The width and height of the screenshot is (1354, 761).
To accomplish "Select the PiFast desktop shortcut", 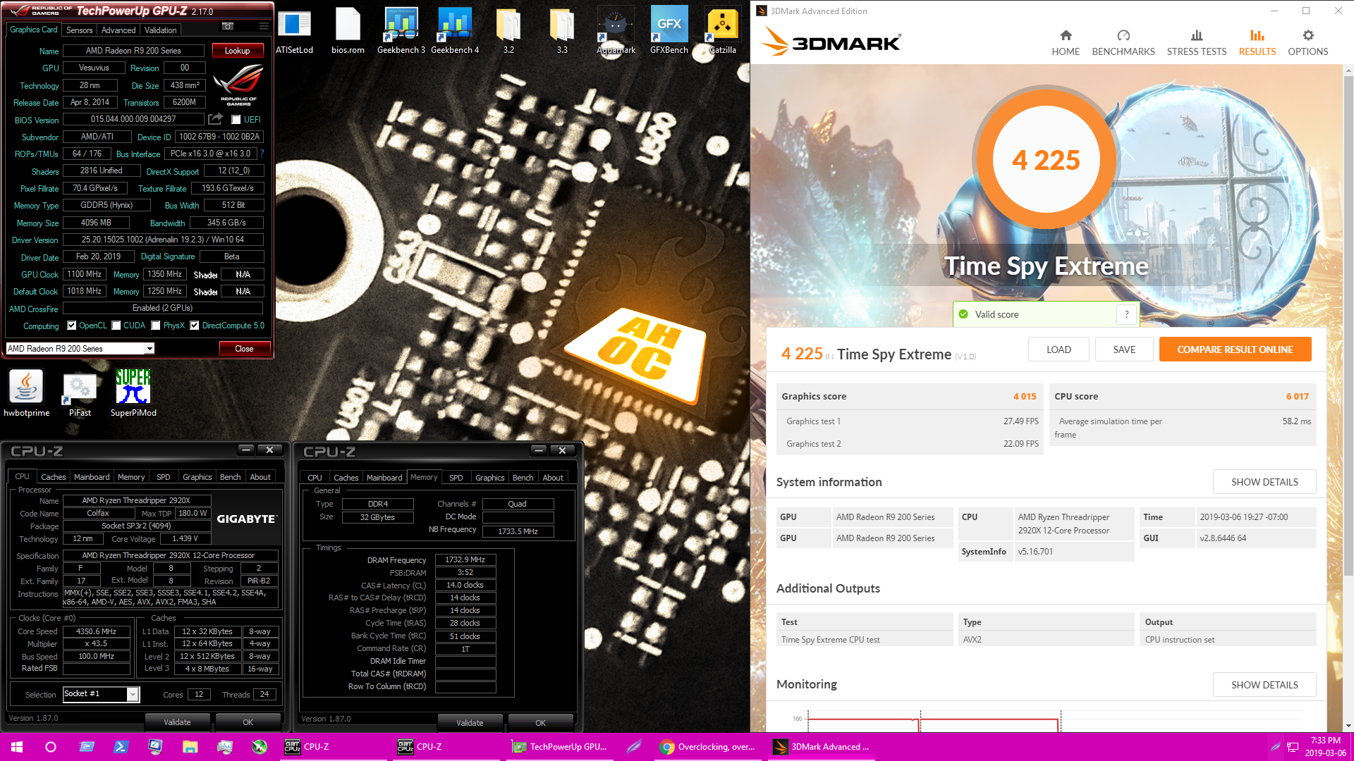I will [80, 393].
